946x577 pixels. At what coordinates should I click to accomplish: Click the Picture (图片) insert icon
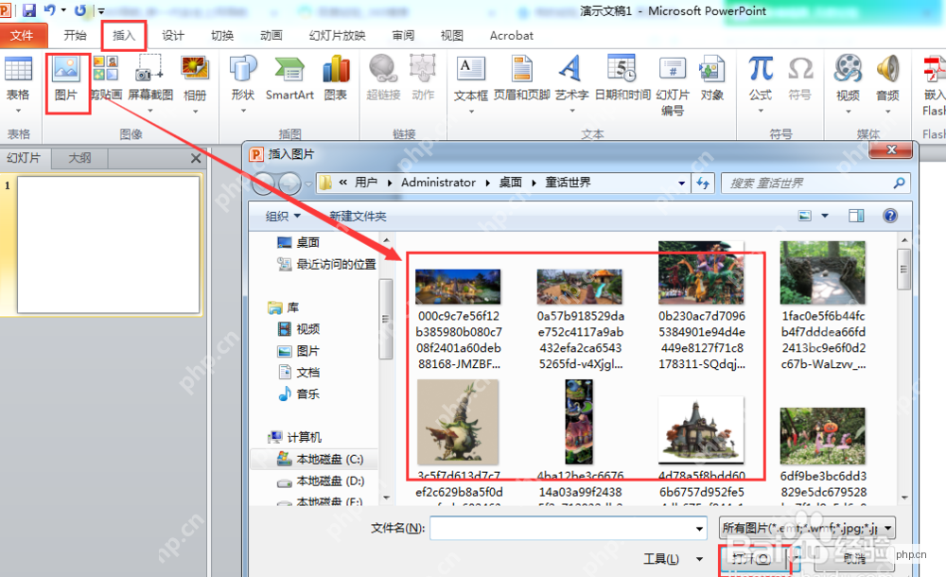(66, 78)
